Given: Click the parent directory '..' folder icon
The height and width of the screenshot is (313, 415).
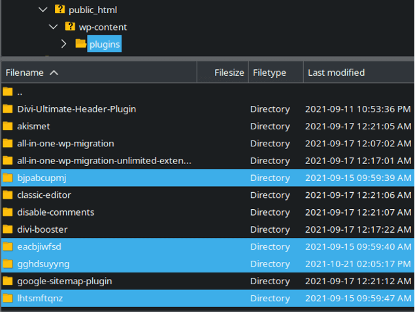Looking at the screenshot, I should pos(8,91).
